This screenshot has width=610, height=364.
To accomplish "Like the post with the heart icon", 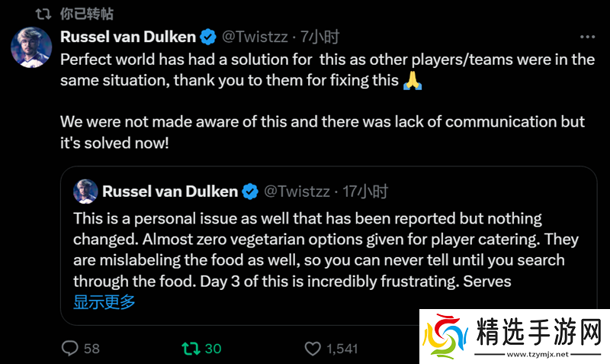I will (312, 348).
